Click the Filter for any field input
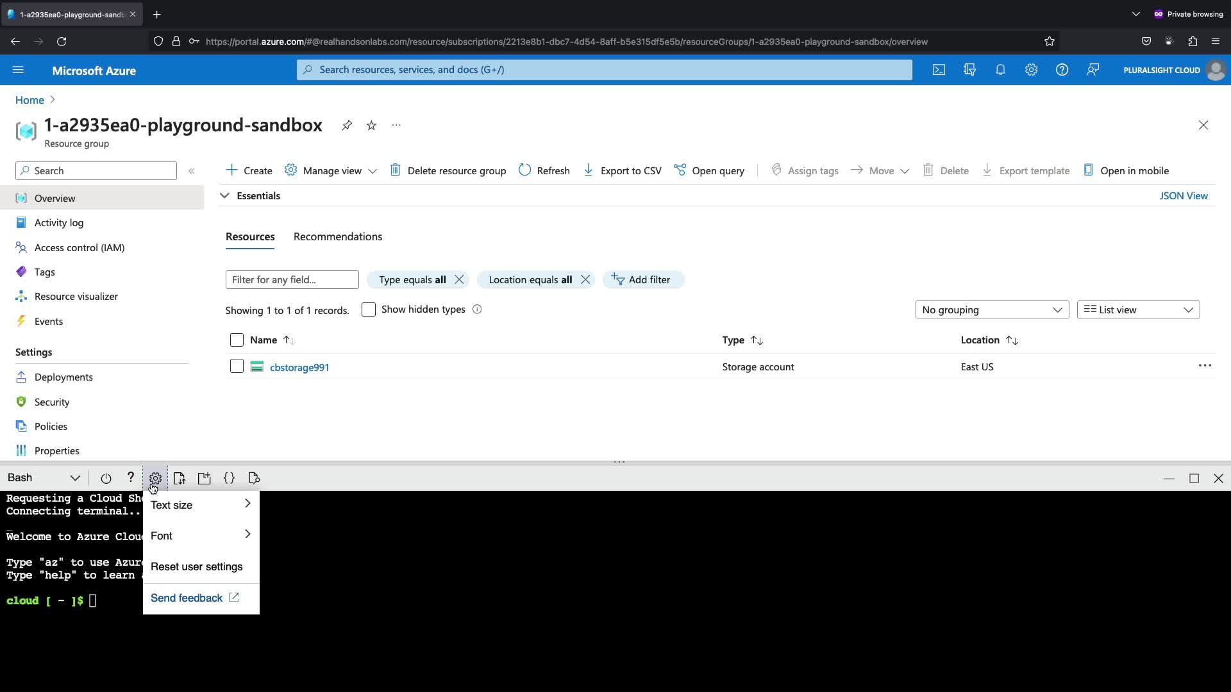Viewport: 1231px width, 692px height. point(292,279)
